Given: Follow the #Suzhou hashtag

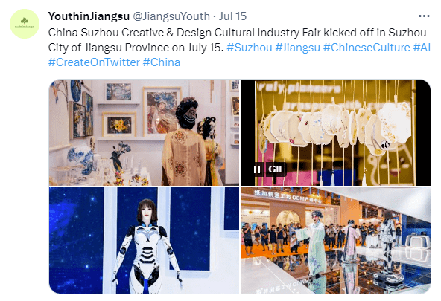Looking at the screenshot, I should coord(250,48).
